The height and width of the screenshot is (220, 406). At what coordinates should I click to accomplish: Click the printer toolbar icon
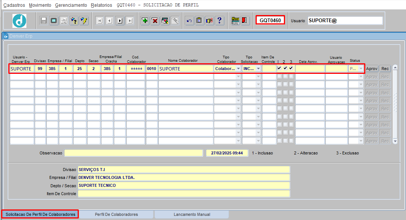pyautogui.click(x=64, y=20)
